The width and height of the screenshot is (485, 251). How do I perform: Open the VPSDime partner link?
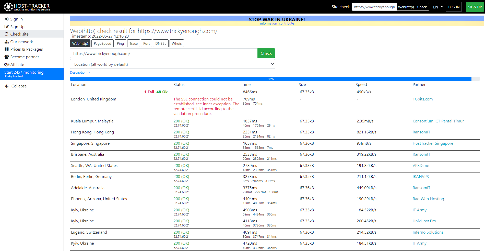point(421,166)
